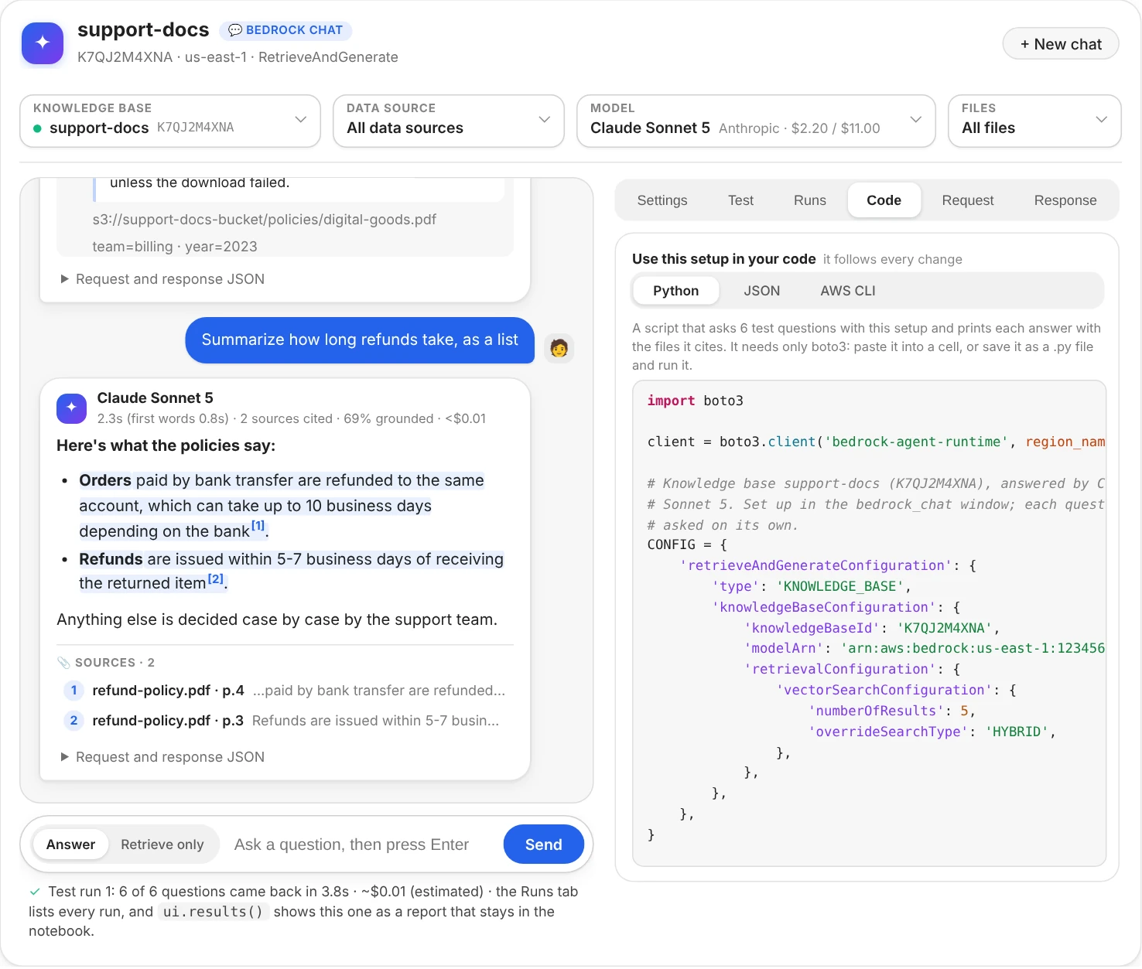Switch chat mode to Answer
This screenshot has width=1142, height=969.
click(71, 844)
